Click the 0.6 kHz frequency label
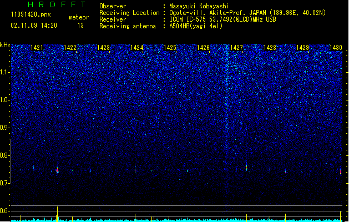This screenshot has width=349, height=222. tap(5, 211)
